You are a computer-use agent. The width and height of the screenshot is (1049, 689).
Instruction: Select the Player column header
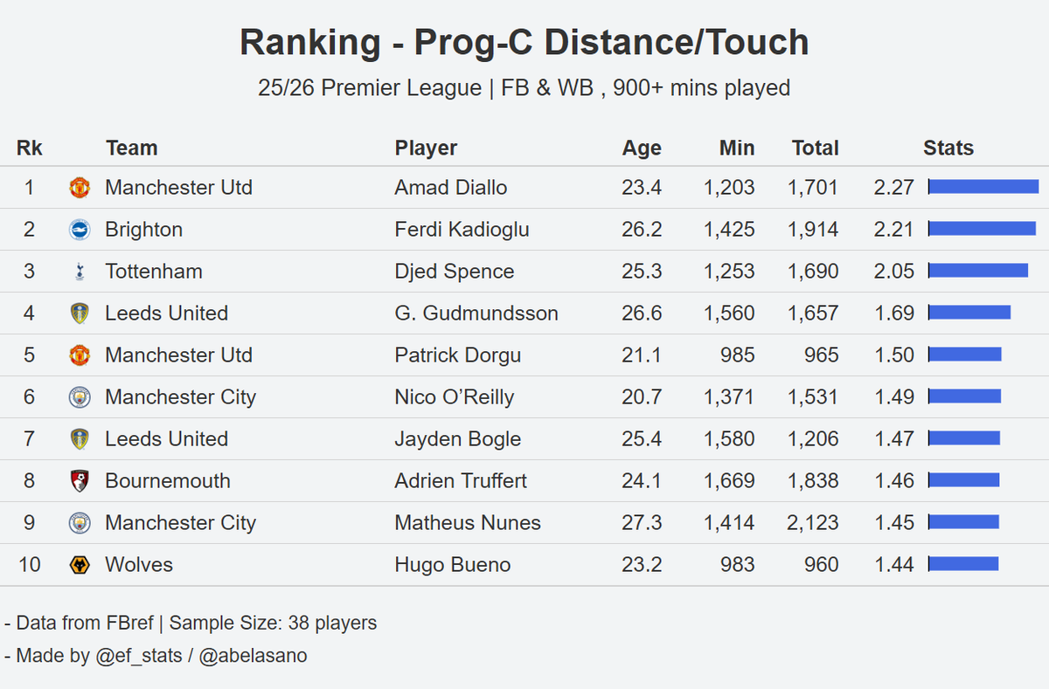coord(426,148)
